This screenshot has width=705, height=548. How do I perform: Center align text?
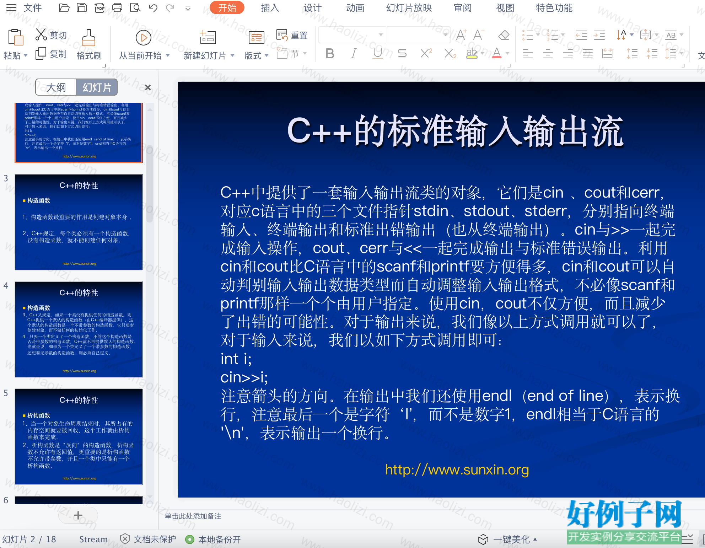pyautogui.click(x=548, y=54)
